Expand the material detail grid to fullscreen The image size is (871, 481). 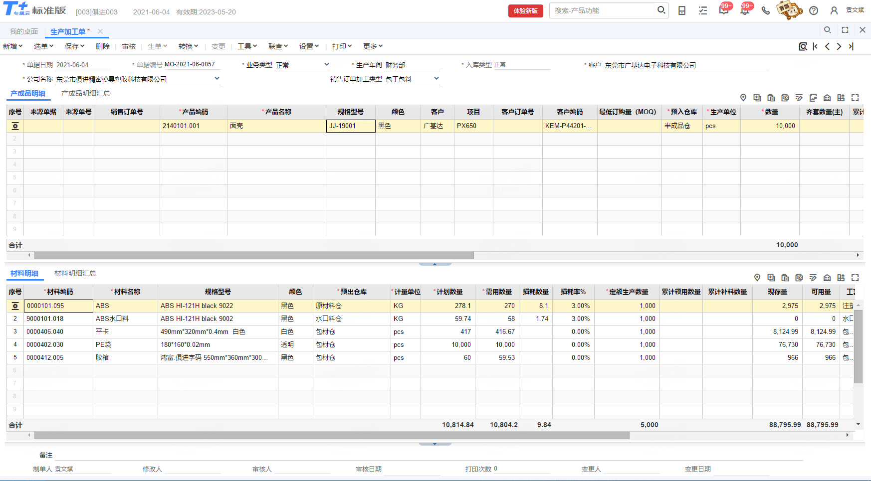(855, 278)
